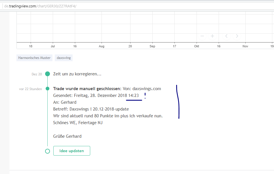Click the Sep label on the time axis
Image resolution: width=274 pixels, height=174 pixels.
click(x=152, y=46)
